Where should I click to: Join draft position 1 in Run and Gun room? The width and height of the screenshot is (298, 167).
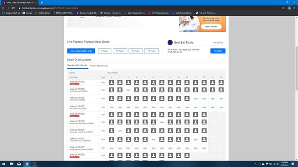(112, 107)
